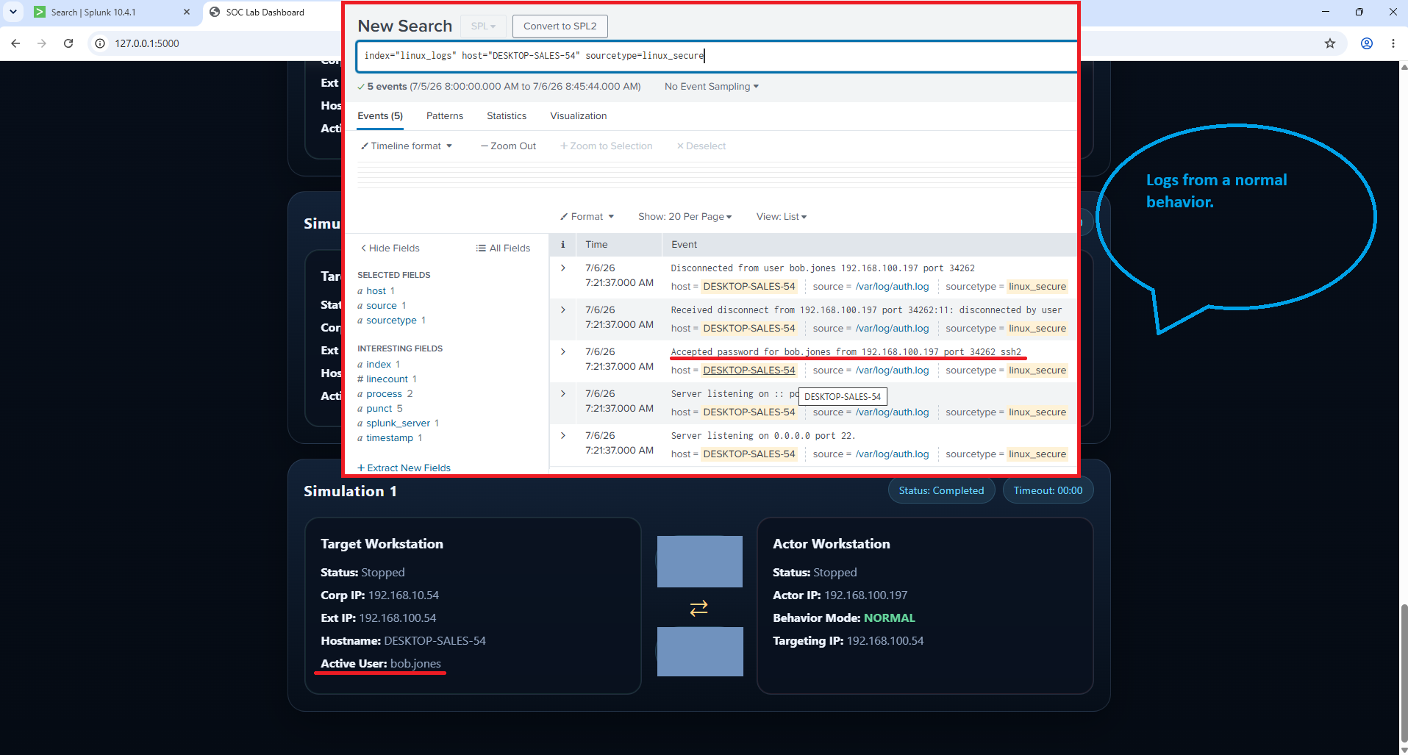The width and height of the screenshot is (1408, 755).
Task: Open the Format dropdown above events
Action: (587, 217)
